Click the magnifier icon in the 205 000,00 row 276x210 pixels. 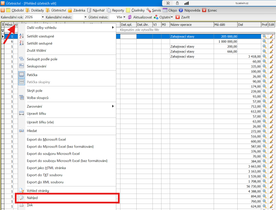tap(264, 36)
